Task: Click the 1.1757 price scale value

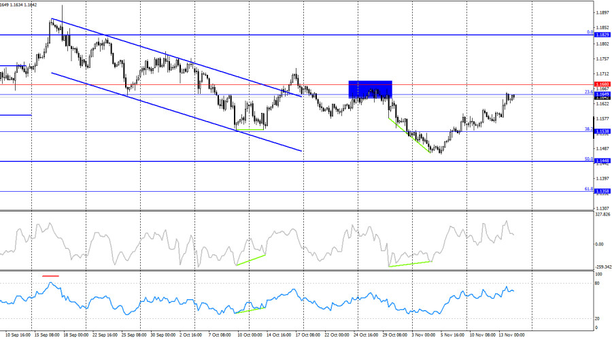Action: point(602,59)
